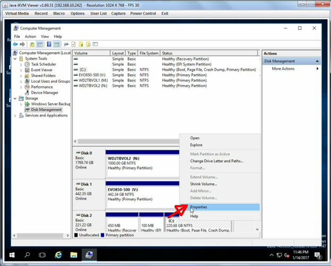Click the Computer Management taskbar icon
The image size is (331, 266).
tap(89, 255)
